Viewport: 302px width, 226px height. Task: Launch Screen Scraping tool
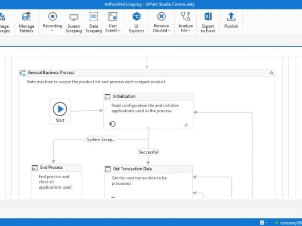click(74, 23)
